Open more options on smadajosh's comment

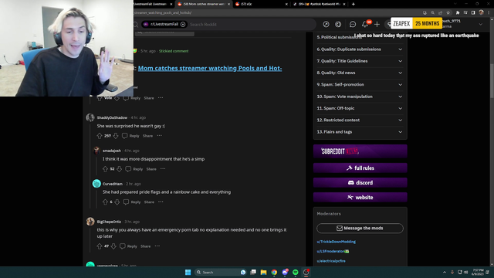163,169
